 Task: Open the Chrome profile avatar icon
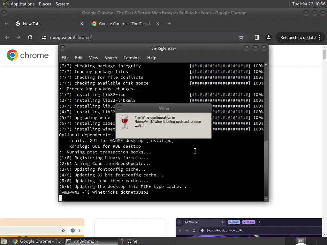268,37
